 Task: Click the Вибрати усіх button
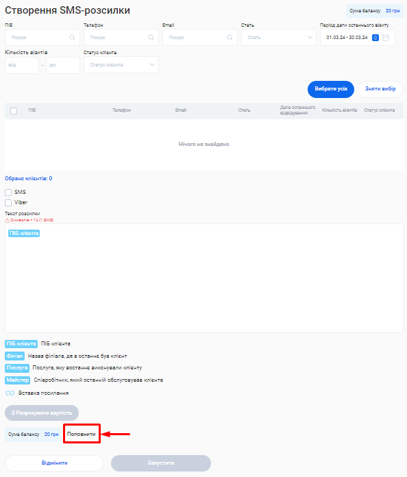[331, 89]
